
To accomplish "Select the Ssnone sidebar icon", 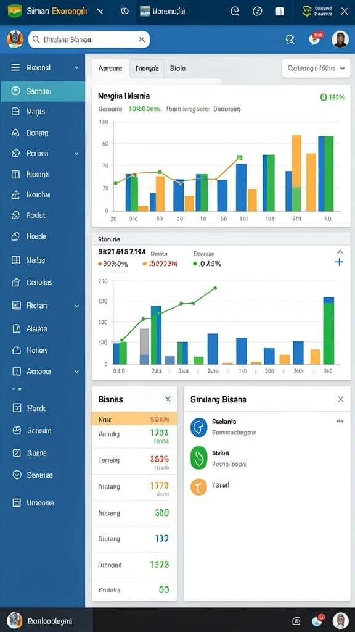I will [x=15, y=91].
